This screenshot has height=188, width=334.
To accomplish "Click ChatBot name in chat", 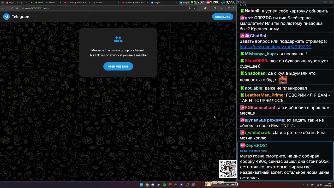I will [x=259, y=36].
